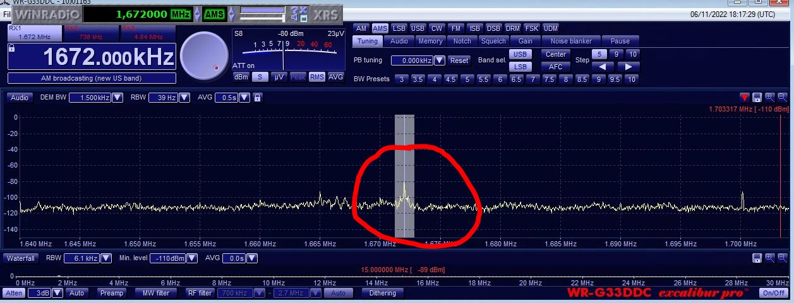Switch S-meter to µV units
The height and width of the screenshot is (303, 794).
[x=279, y=77]
